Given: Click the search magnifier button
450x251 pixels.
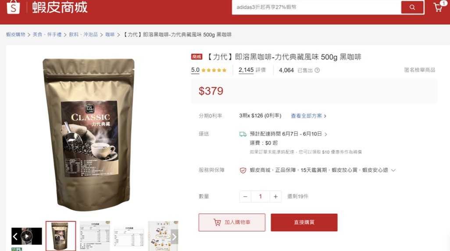Looking at the screenshot, I should pos(412,7).
